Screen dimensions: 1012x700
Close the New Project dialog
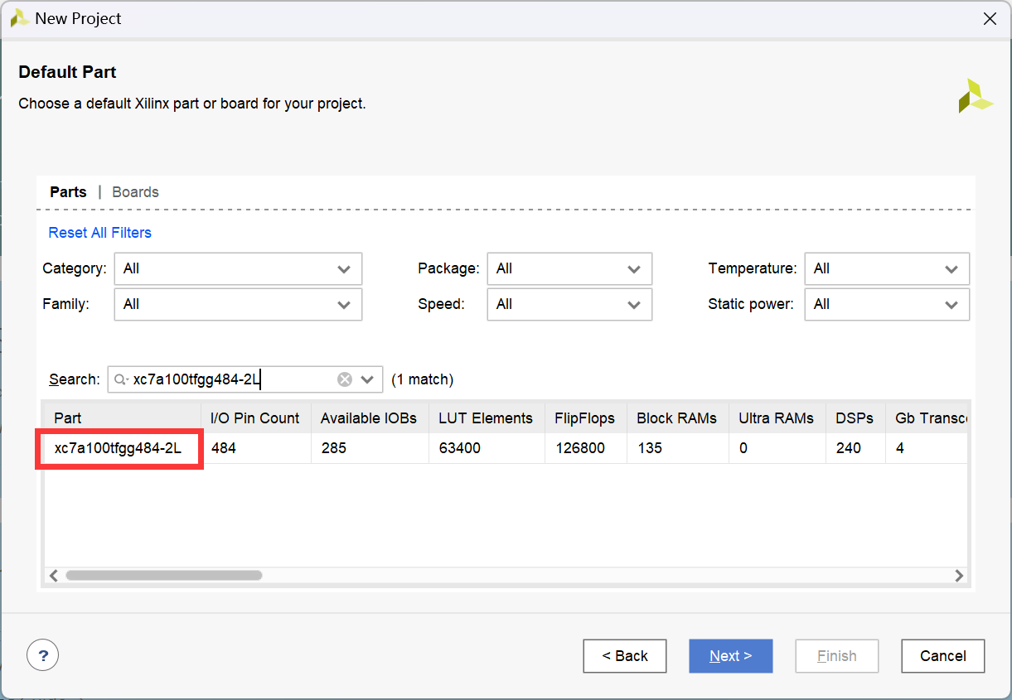990,18
